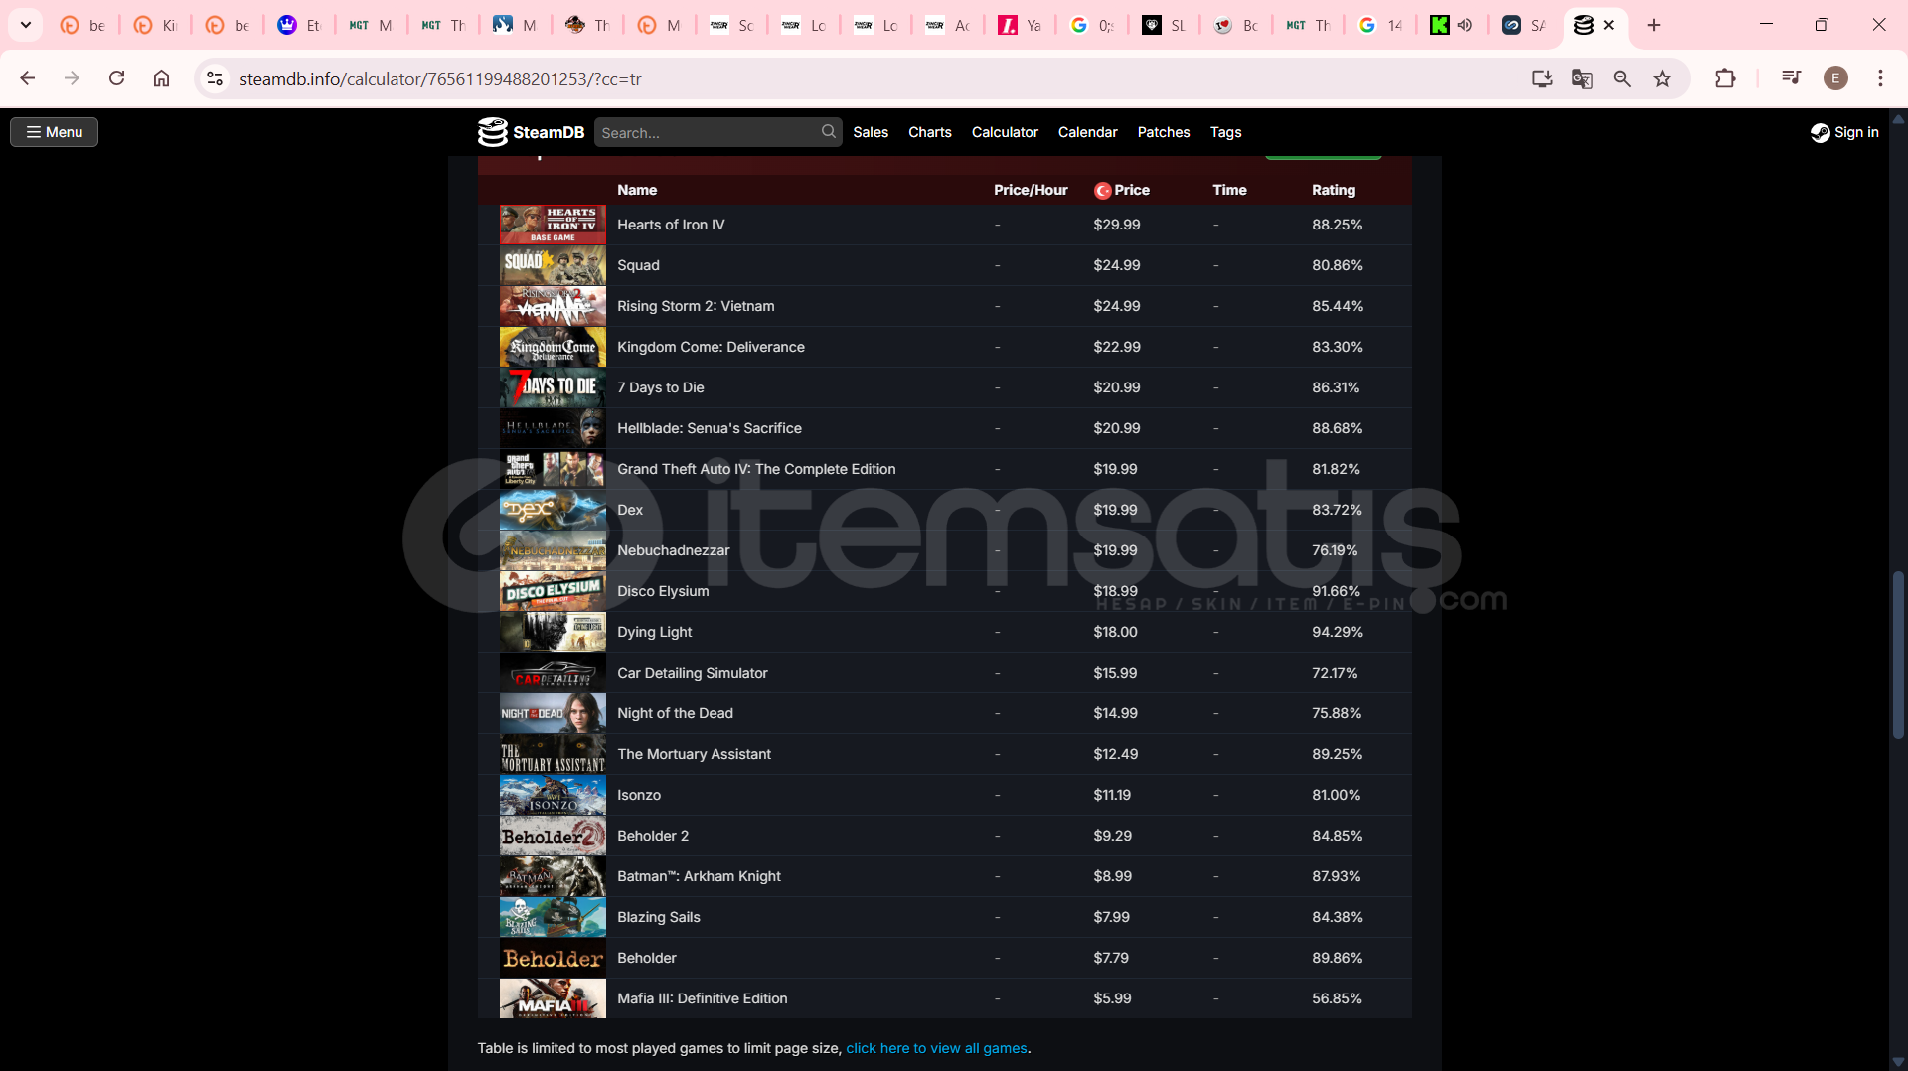Open the 7 Days to Die thumbnail

point(553,387)
